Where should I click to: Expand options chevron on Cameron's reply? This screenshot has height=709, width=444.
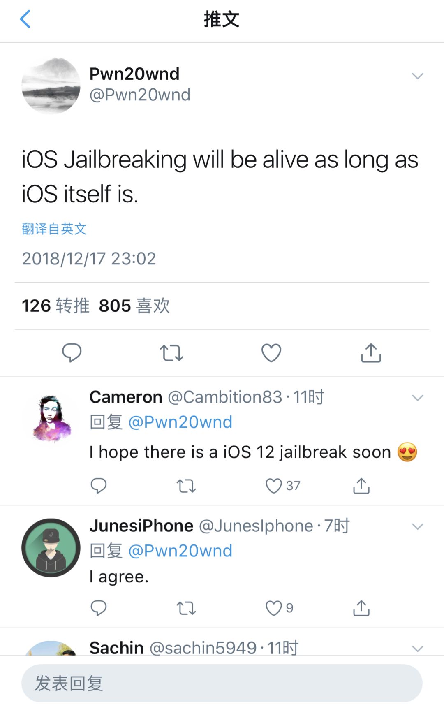tap(418, 398)
